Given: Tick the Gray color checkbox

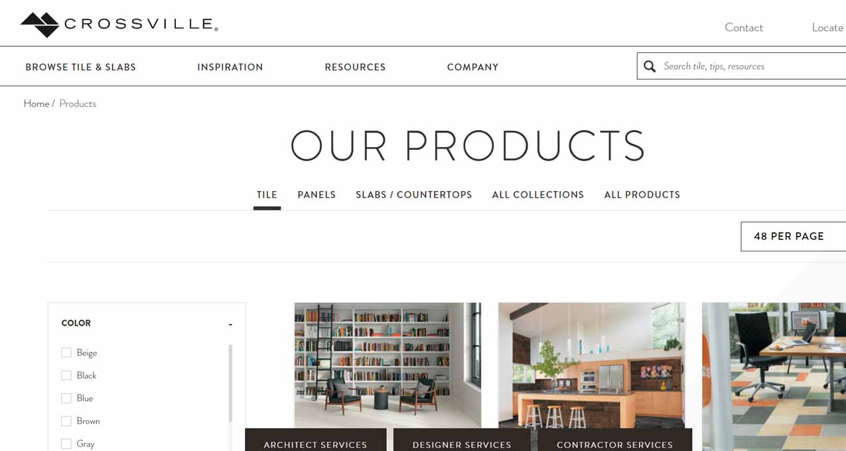Looking at the screenshot, I should (66, 444).
